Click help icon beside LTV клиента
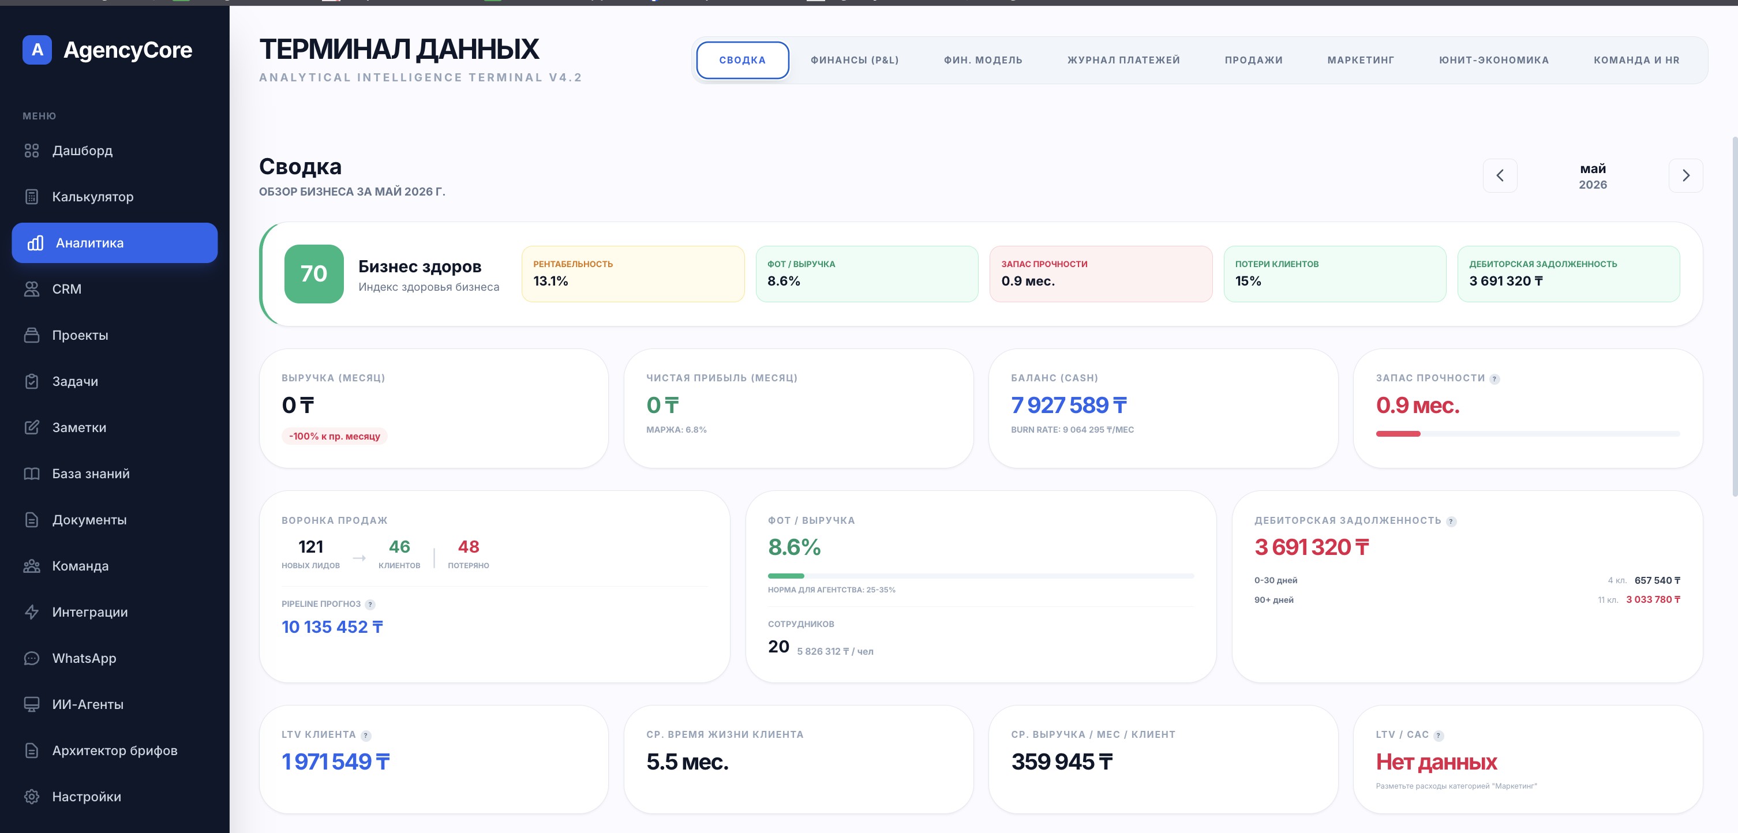 [x=366, y=735]
